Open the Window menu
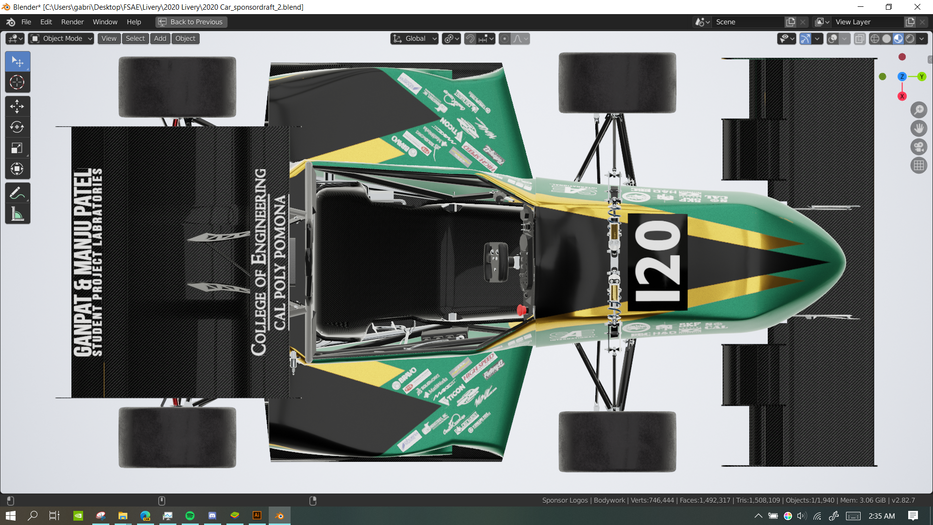 105,22
